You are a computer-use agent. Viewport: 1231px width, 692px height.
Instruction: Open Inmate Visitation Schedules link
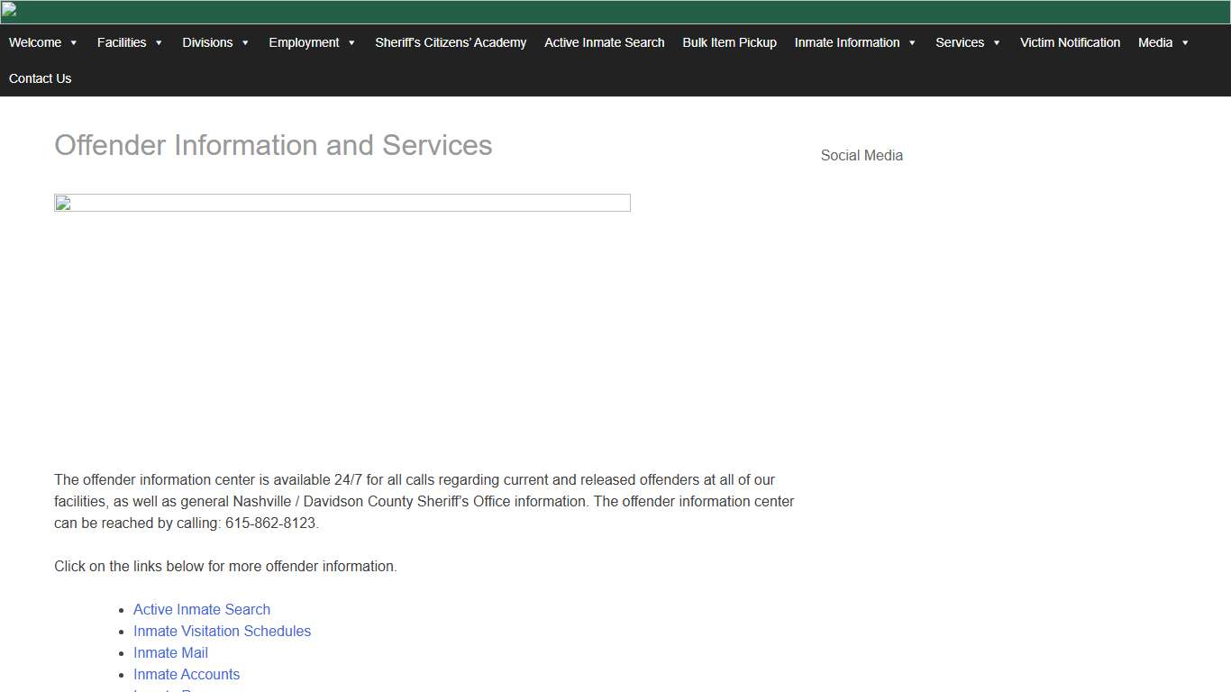(222, 631)
